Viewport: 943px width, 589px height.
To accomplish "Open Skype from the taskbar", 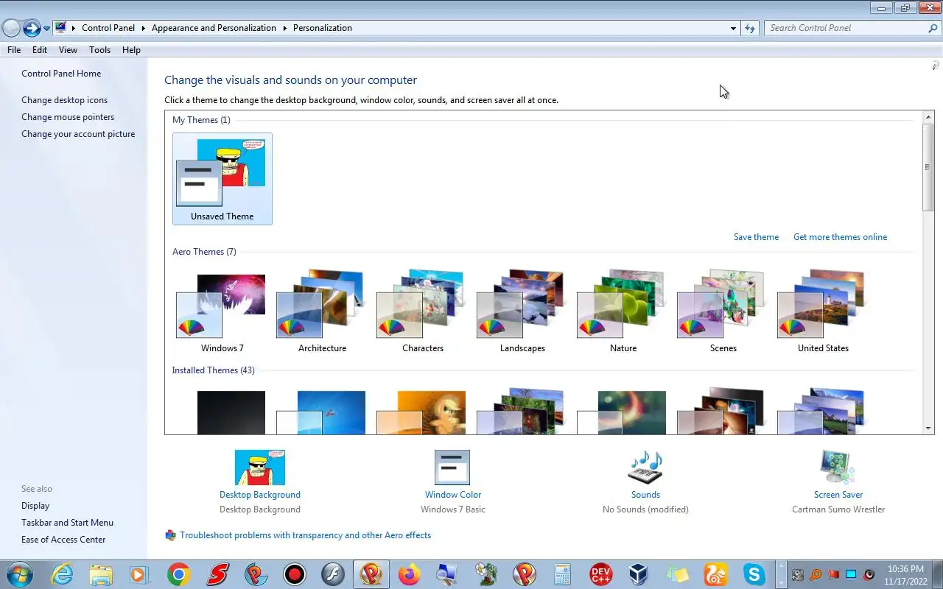I will click(754, 574).
